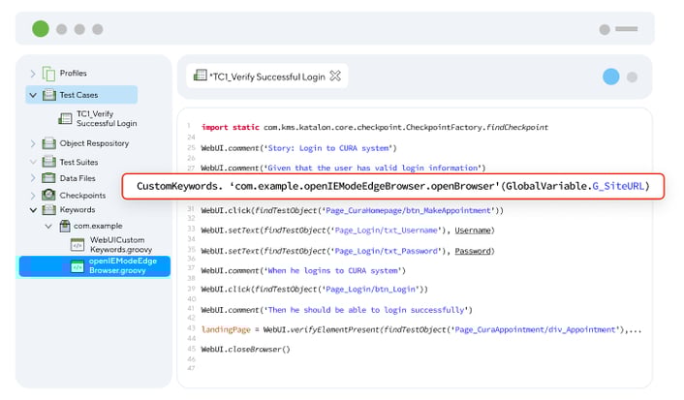This screenshot has height=400, width=684.
Task: Collapse the Keywords tree node
Action: pos(33,210)
